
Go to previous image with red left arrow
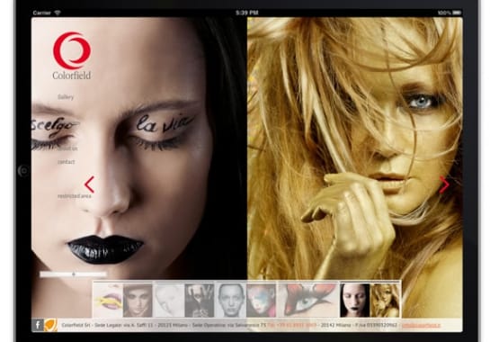click(89, 184)
